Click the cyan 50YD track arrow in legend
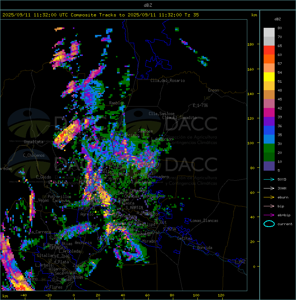 (269, 179)
